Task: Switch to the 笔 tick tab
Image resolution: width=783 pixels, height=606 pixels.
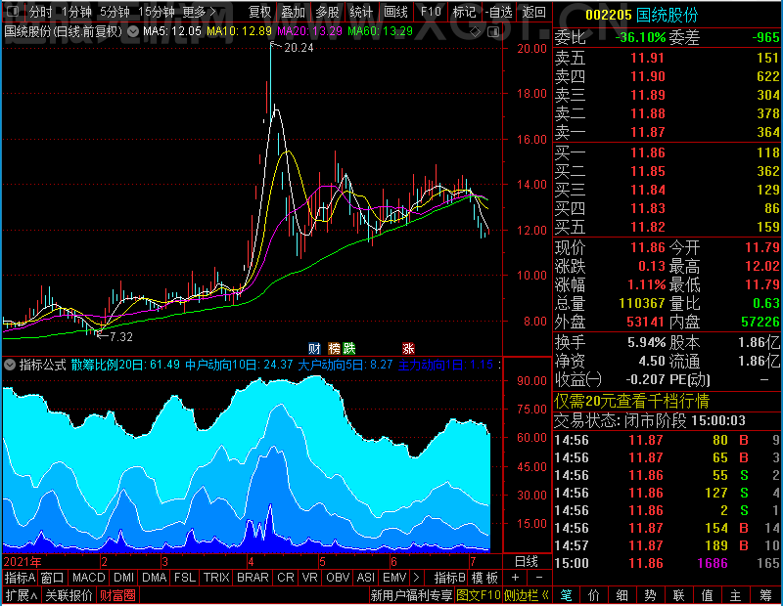Action: pyautogui.click(x=566, y=595)
